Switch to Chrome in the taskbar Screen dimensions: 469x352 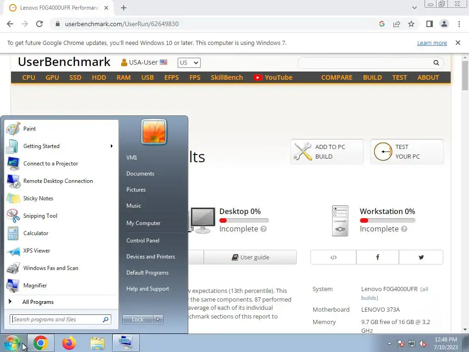[41, 343]
